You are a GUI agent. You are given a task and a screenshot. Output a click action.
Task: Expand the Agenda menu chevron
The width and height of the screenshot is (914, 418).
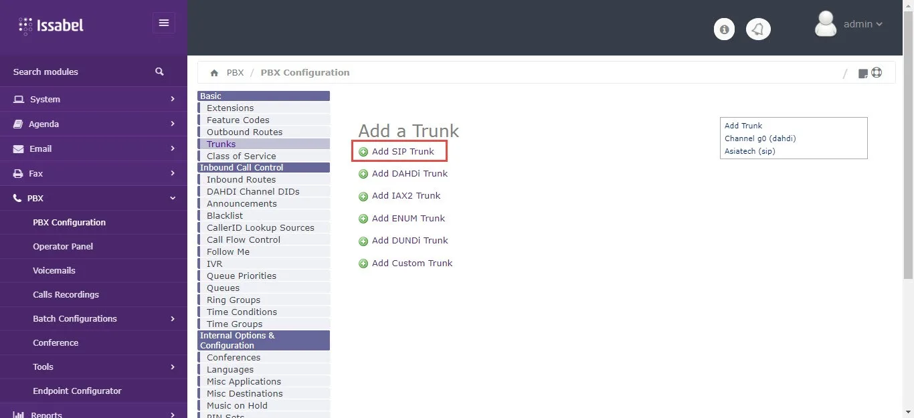[173, 124]
